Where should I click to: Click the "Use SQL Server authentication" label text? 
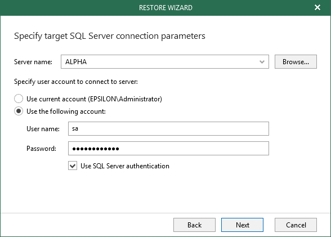[125, 166]
